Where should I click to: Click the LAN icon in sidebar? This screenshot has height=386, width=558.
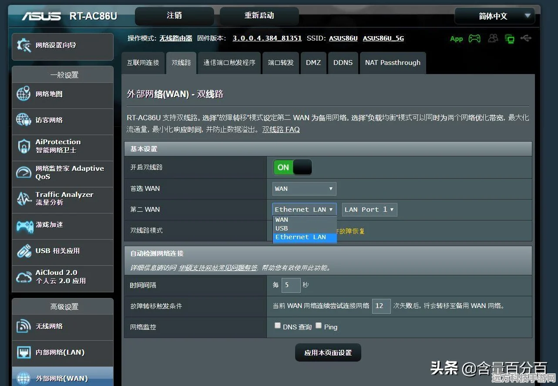coord(24,352)
